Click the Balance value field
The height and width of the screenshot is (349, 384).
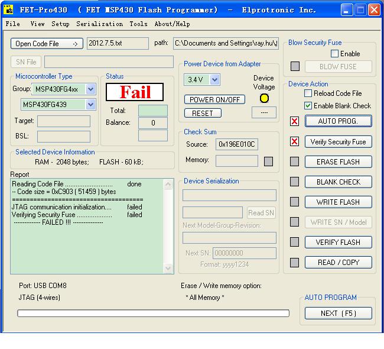[x=153, y=123]
